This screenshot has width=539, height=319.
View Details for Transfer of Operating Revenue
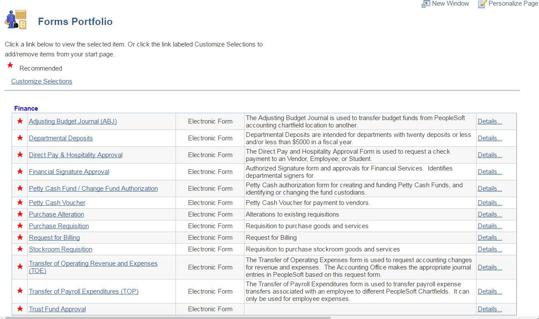pyautogui.click(x=490, y=267)
